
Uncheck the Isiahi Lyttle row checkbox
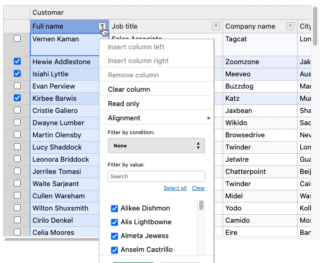click(x=17, y=73)
